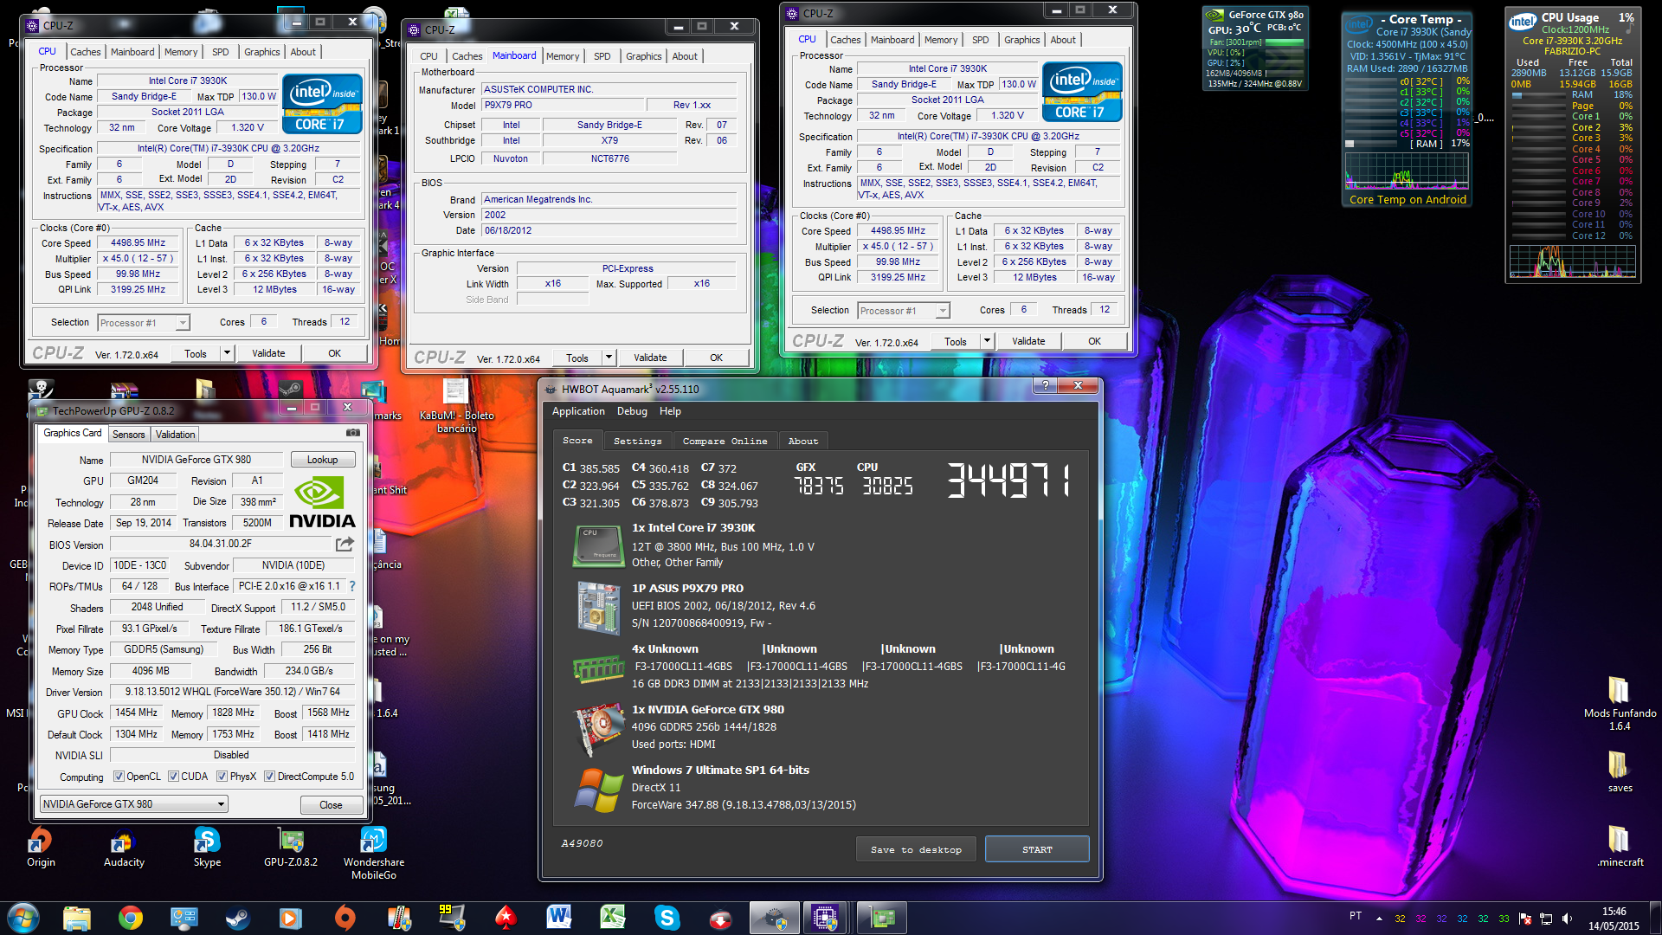The width and height of the screenshot is (1662, 935).
Task: Open Audacity desktop shortcut
Action: [x=124, y=848]
